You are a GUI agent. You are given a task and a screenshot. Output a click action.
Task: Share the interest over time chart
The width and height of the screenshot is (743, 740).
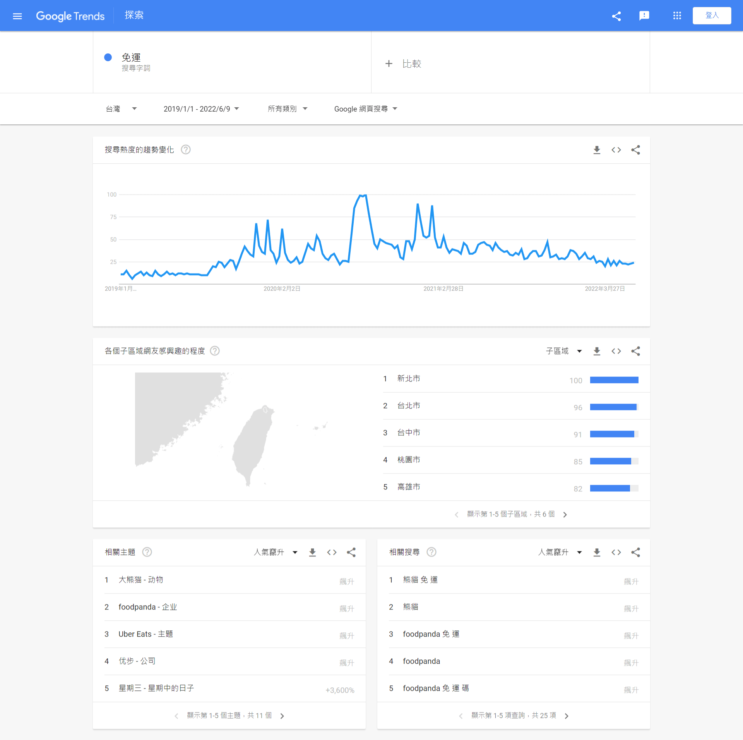(x=635, y=150)
